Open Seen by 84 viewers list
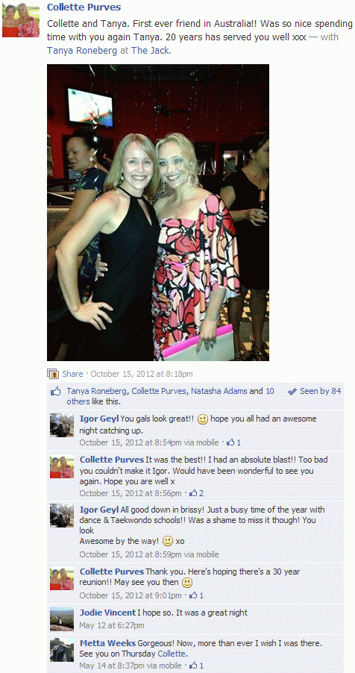 (x=320, y=391)
